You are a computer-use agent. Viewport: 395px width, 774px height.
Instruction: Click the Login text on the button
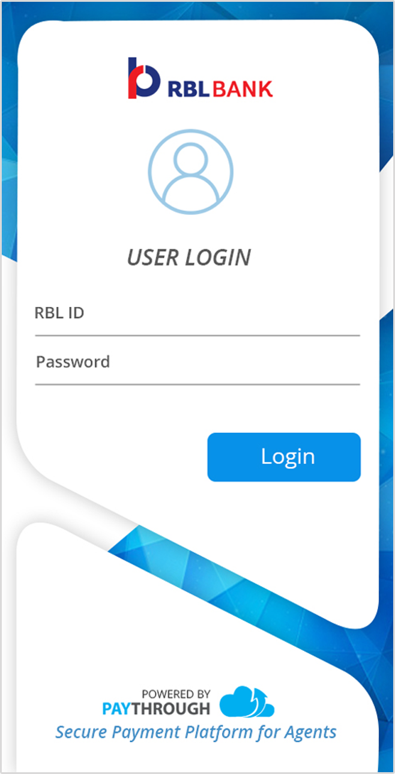[x=288, y=456]
